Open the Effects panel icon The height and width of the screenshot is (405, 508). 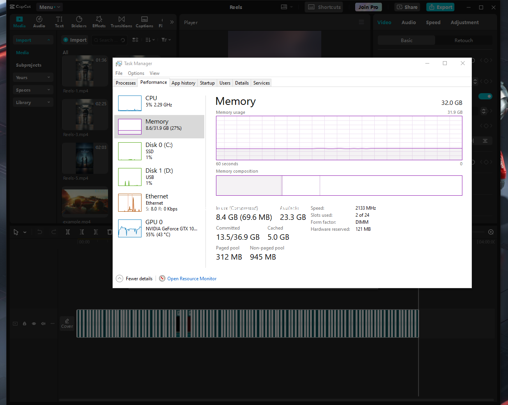[x=99, y=21]
